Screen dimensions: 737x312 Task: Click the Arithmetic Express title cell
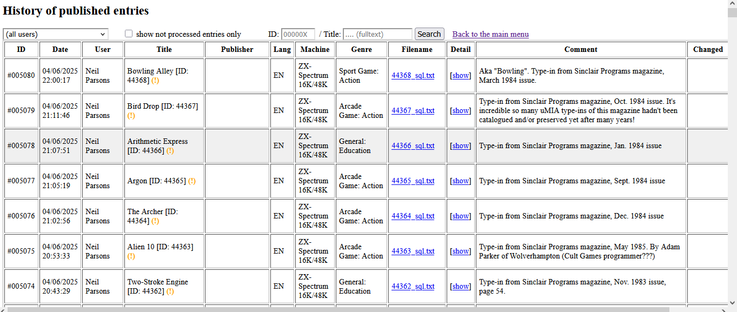(164, 145)
